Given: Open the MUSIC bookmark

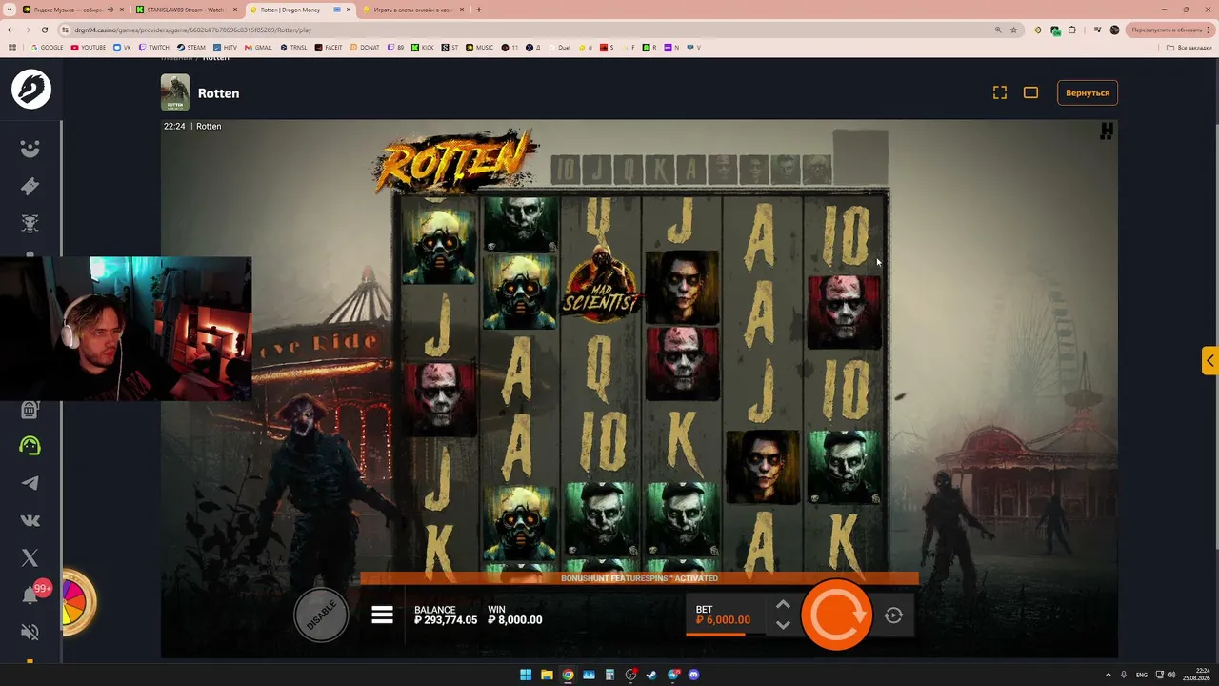Looking at the screenshot, I should (x=480, y=47).
